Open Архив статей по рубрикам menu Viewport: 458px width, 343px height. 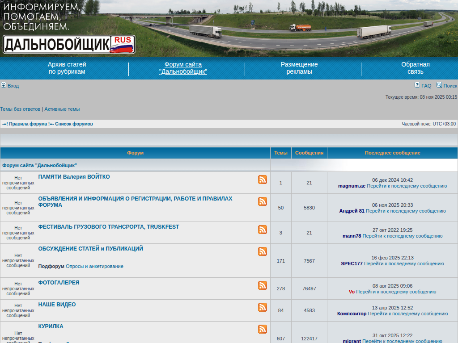(x=67, y=68)
